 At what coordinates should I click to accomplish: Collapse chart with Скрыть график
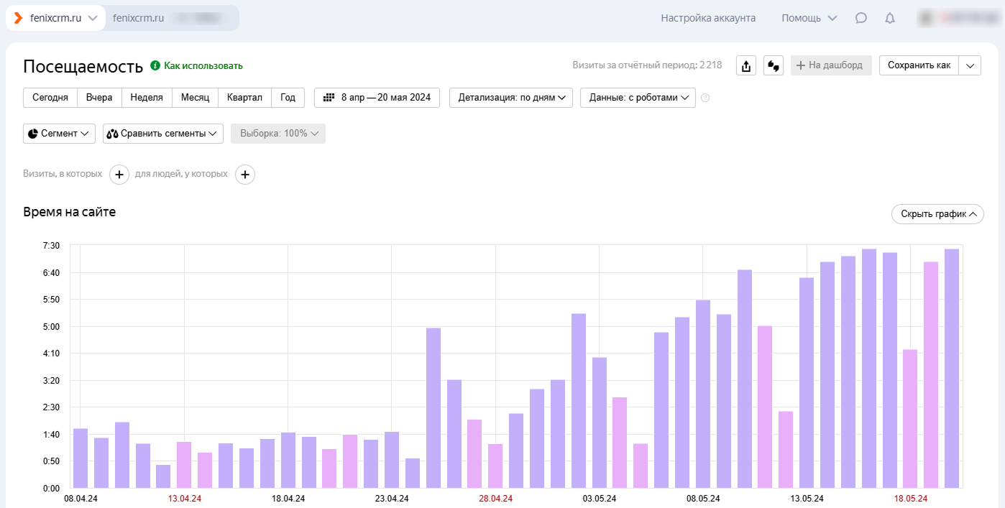[937, 214]
